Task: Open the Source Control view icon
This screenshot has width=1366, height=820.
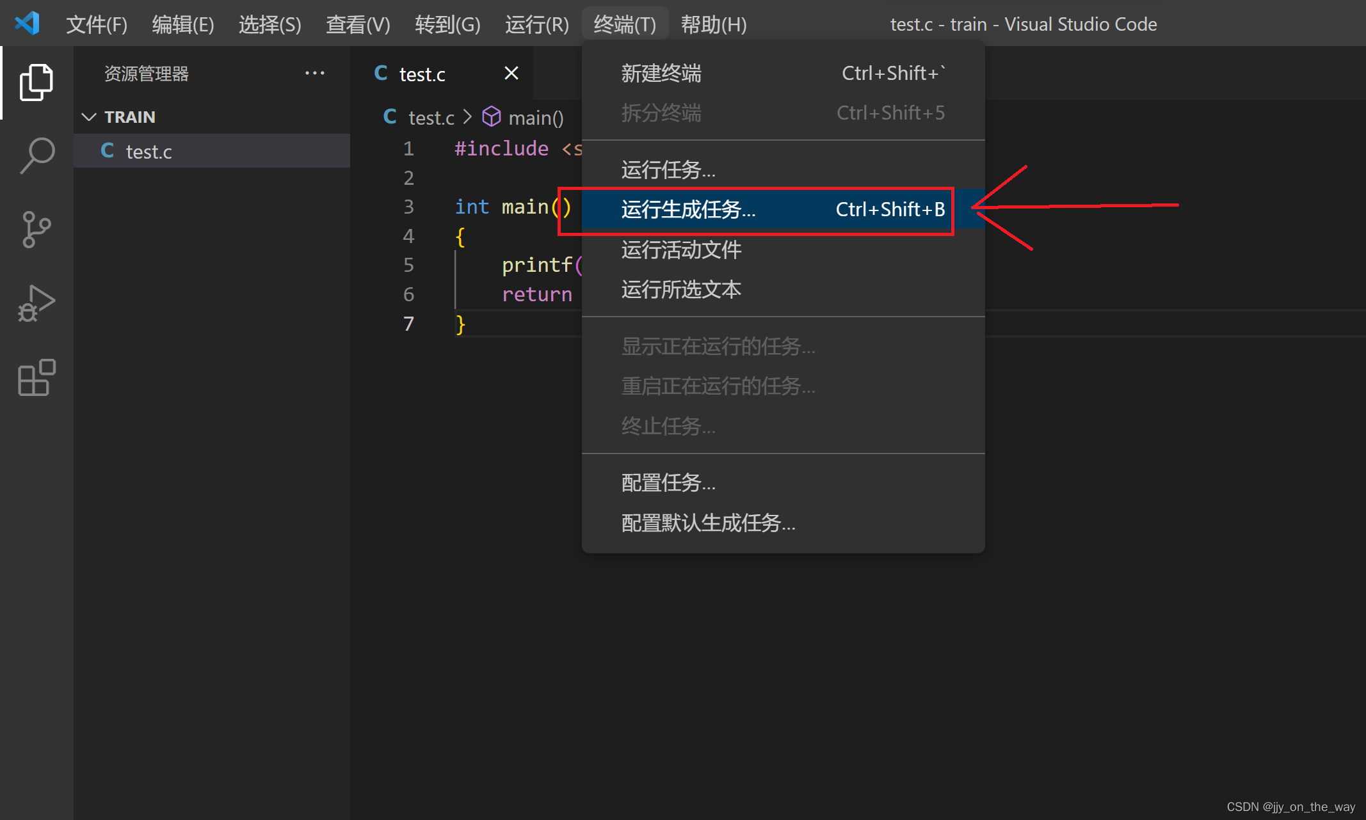Action: (x=36, y=230)
